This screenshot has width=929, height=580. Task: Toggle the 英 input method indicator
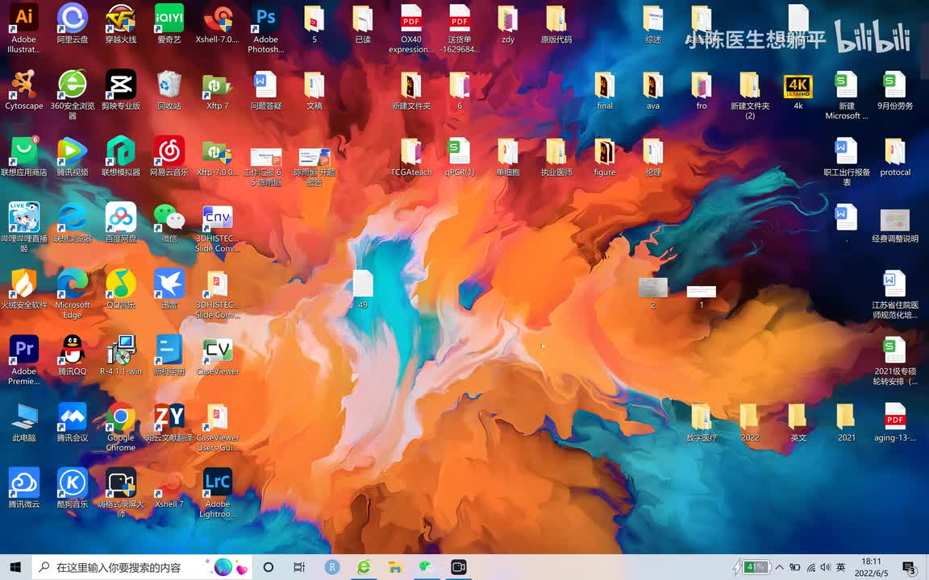[x=841, y=567]
